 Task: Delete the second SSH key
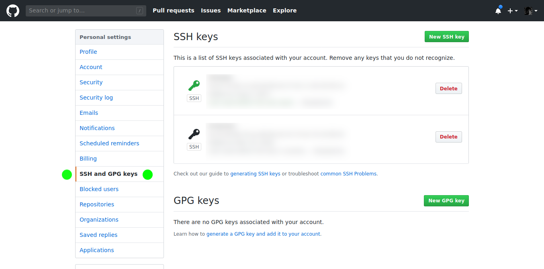(x=448, y=137)
